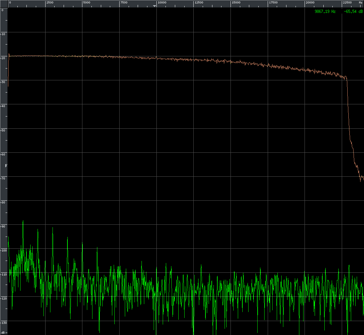Click the 9867.19 Hz frequency readout
This screenshot has height=335, width=364.
pyautogui.click(x=325, y=11)
